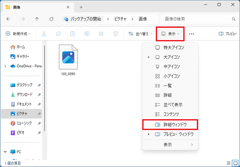
Task: Click 画像 breadcrumb in the address bar
Action: point(143,19)
